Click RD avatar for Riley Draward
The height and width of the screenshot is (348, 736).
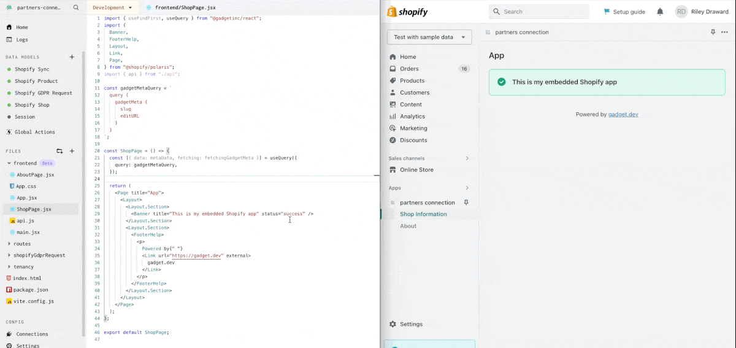pos(681,12)
